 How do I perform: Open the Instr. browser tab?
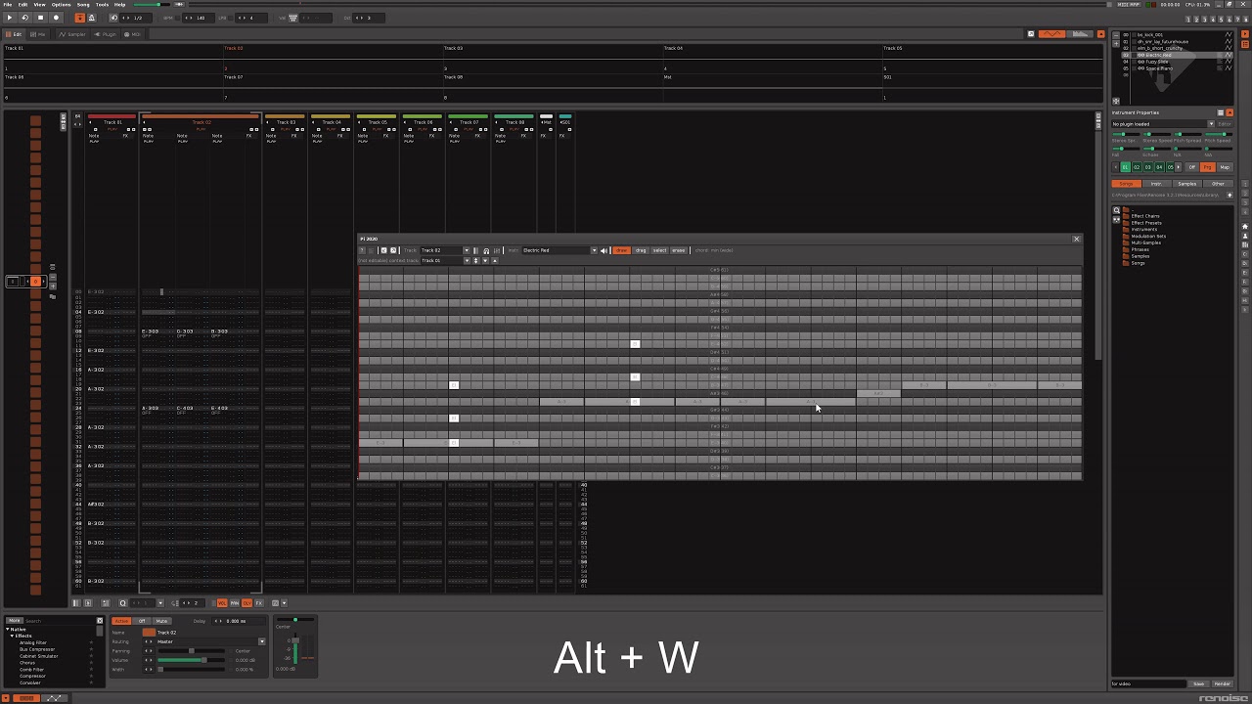click(1156, 184)
